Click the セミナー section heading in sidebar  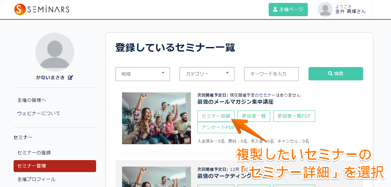pos(23,137)
